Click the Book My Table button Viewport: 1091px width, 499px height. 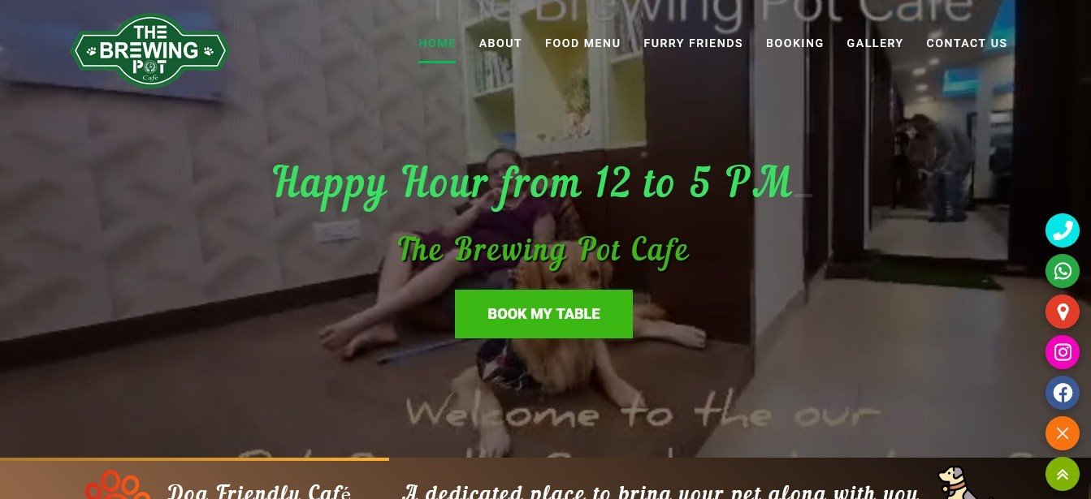point(543,314)
